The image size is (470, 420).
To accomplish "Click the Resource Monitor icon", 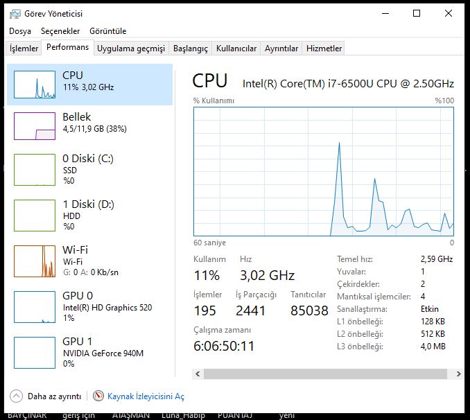I will tap(98, 396).
